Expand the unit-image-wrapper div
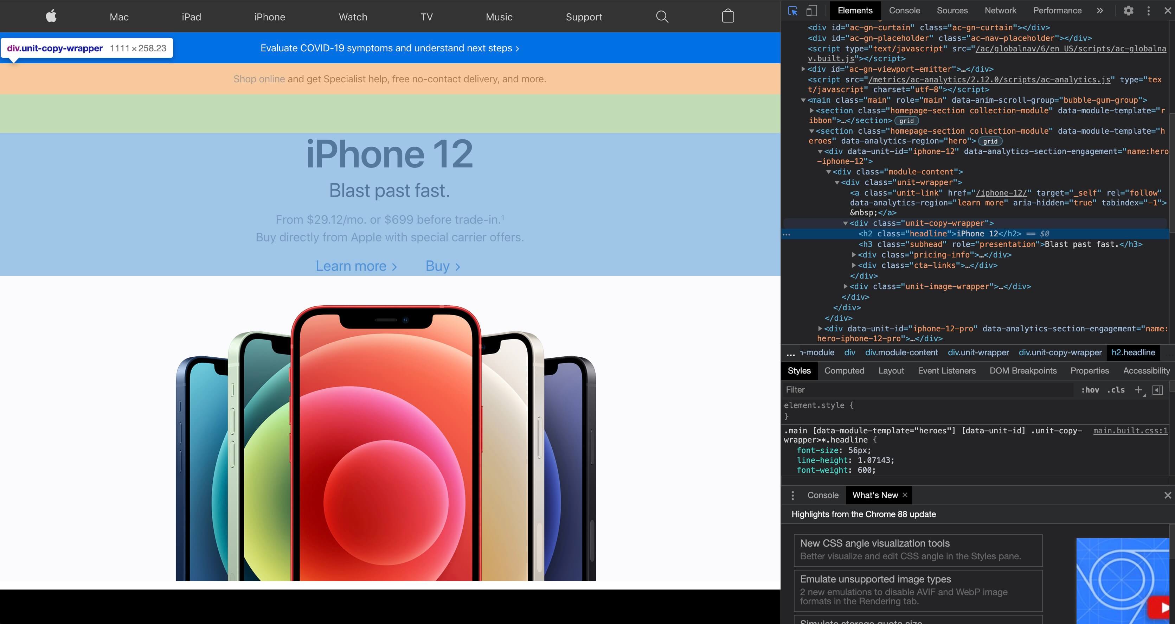This screenshot has width=1175, height=624. click(845, 286)
